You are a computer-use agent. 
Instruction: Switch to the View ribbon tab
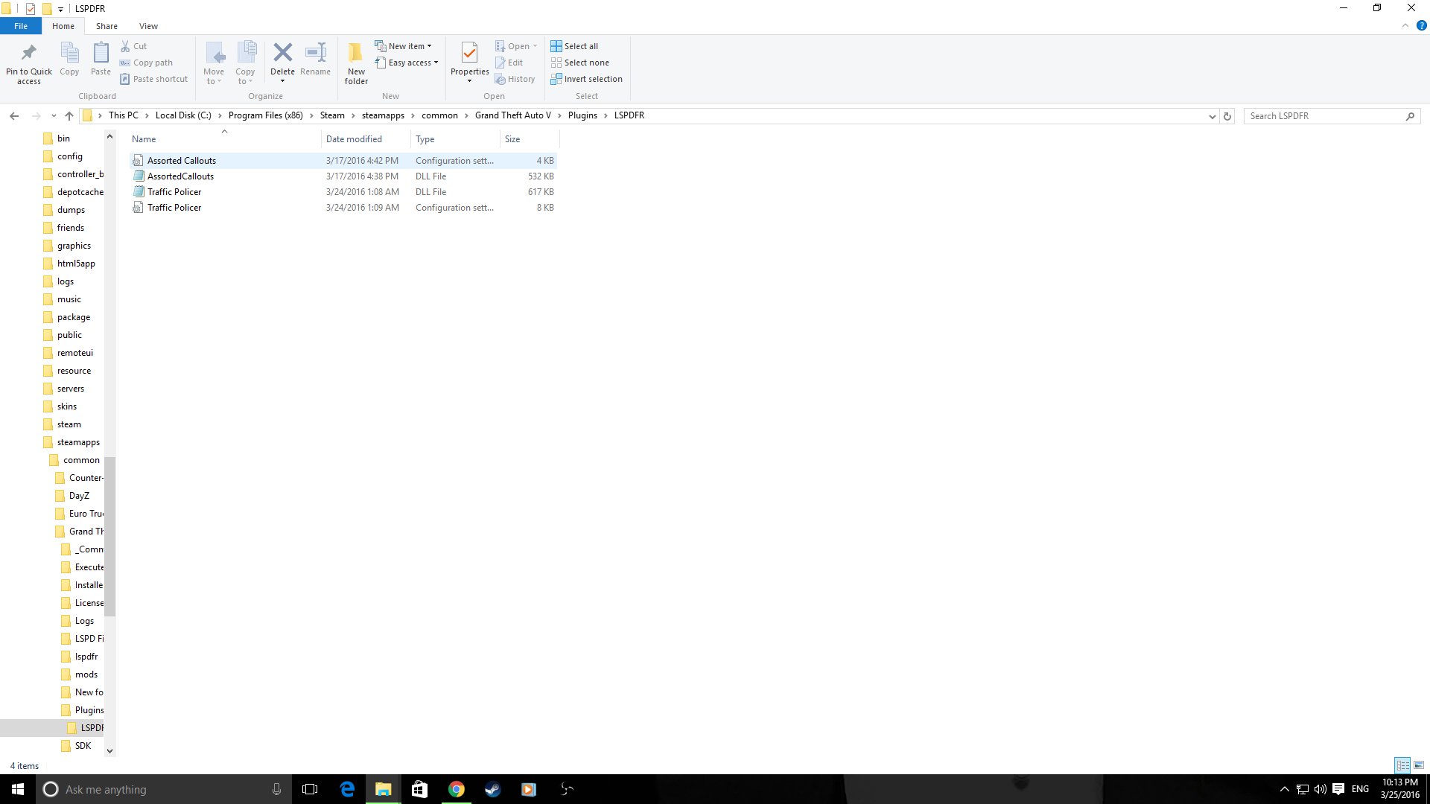[148, 26]
